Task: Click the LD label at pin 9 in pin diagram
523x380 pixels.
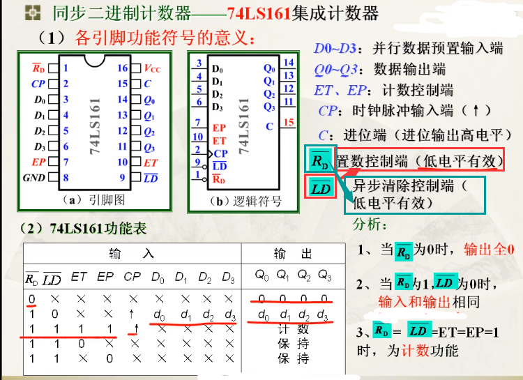Action: [x=151, y=178]
